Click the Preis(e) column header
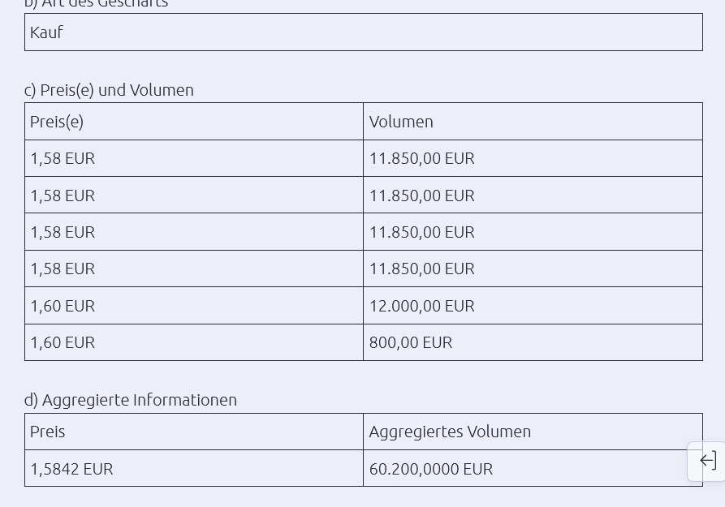The width and height of the screenshot is (725, 507). click(57, 122)
